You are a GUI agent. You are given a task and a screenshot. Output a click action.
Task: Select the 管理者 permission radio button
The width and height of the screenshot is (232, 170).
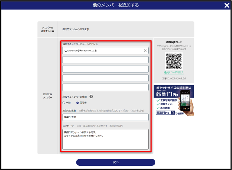pyautogui.click(x=78, y=103)
